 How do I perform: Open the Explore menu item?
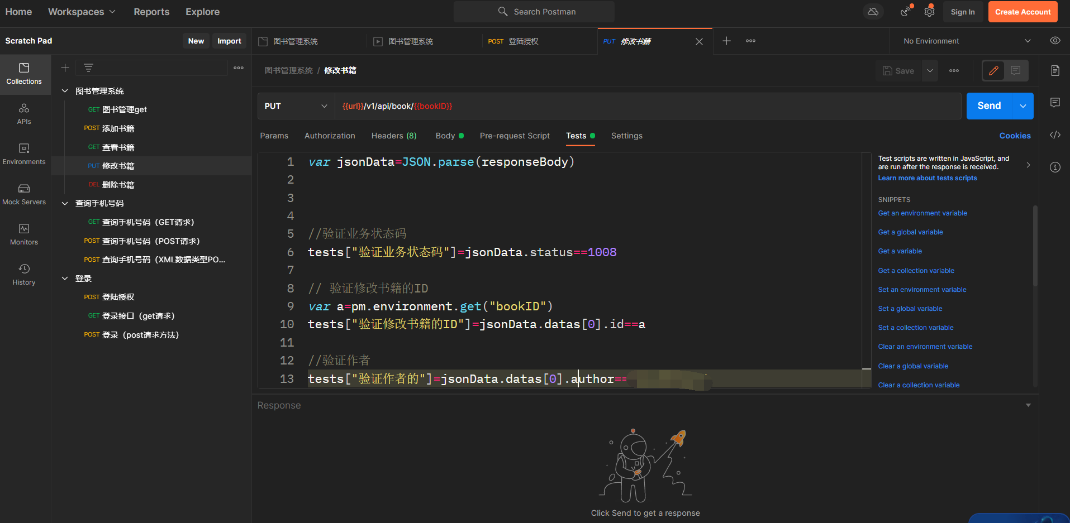click(x=202, y=12)
